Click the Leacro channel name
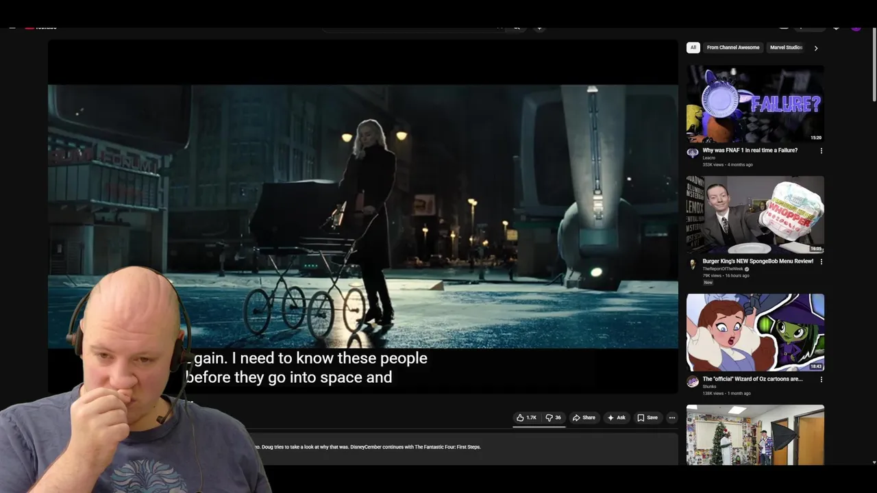877x493 pixels. coord(708,157)
